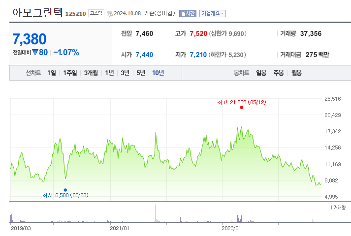The height and width of the screenshot is (236, 351).
Task: Select the 1일 line chart tab
Action: coord(52,73)
